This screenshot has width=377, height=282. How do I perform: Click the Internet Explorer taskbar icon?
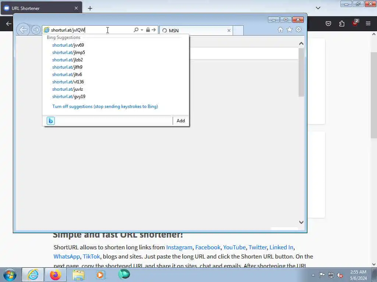coord(33,275)
